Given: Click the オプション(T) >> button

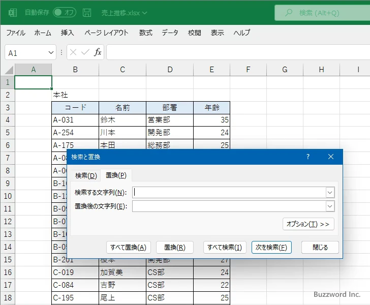Looking at the screenshot, I should 308,224.
